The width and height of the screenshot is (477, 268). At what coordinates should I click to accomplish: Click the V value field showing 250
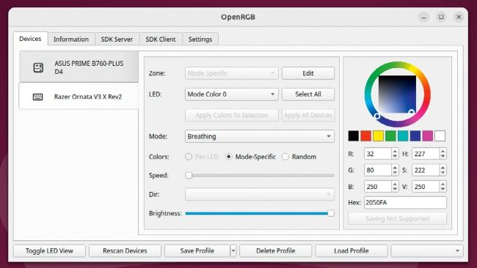[426, 187]
